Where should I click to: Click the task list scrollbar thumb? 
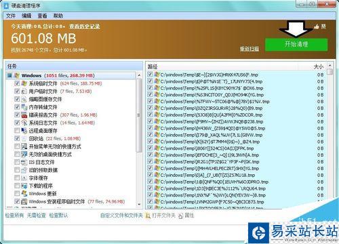click(139, 115)
